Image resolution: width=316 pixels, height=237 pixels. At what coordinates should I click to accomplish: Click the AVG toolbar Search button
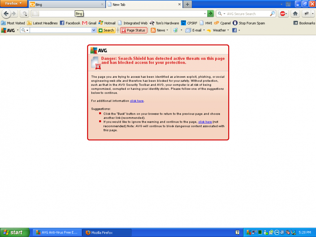coord(106,30)
